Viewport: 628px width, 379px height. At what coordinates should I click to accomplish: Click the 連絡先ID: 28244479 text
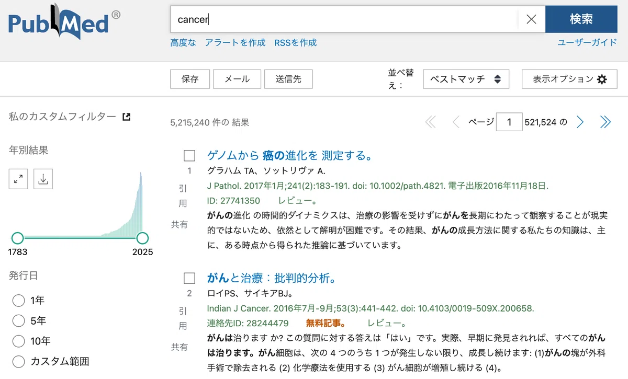tap(248, 323)
